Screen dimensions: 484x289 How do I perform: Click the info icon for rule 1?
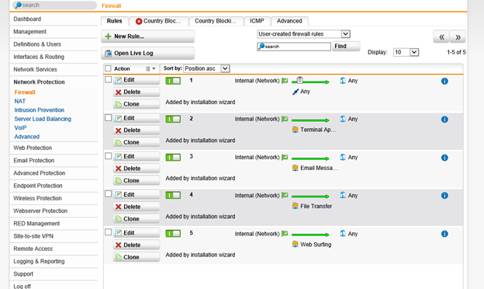click(x=444, y=82)
